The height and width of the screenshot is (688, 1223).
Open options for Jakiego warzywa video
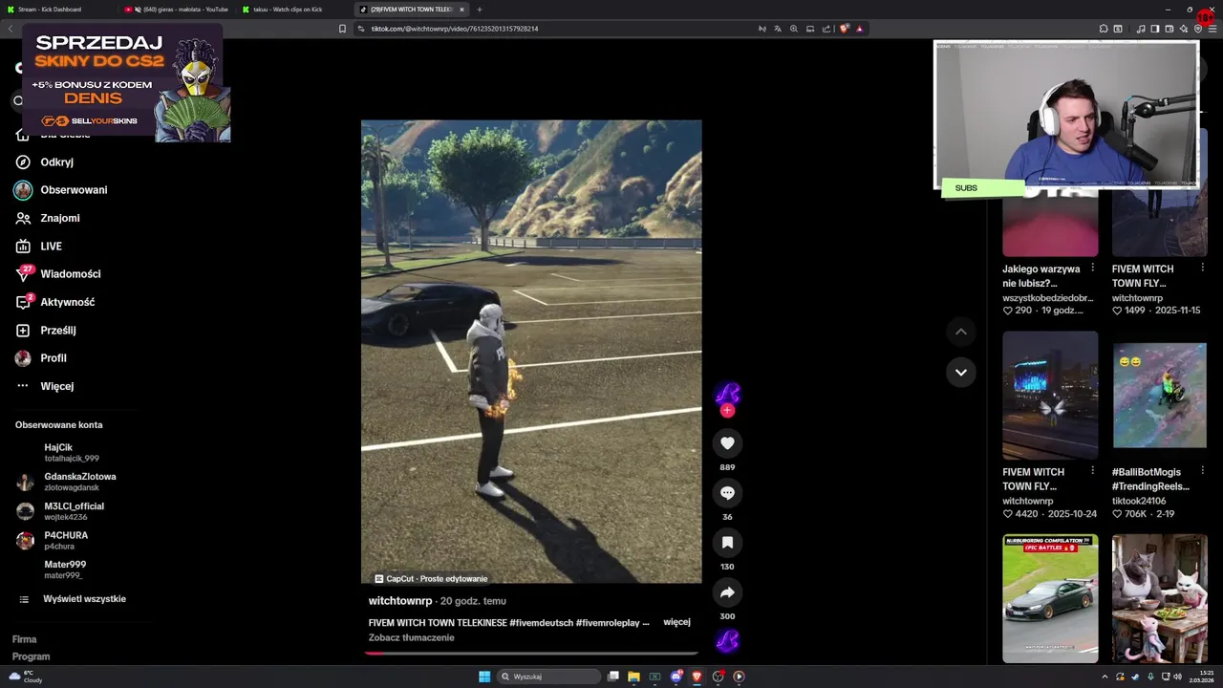pyautogui.click(x=1093, y=268)
